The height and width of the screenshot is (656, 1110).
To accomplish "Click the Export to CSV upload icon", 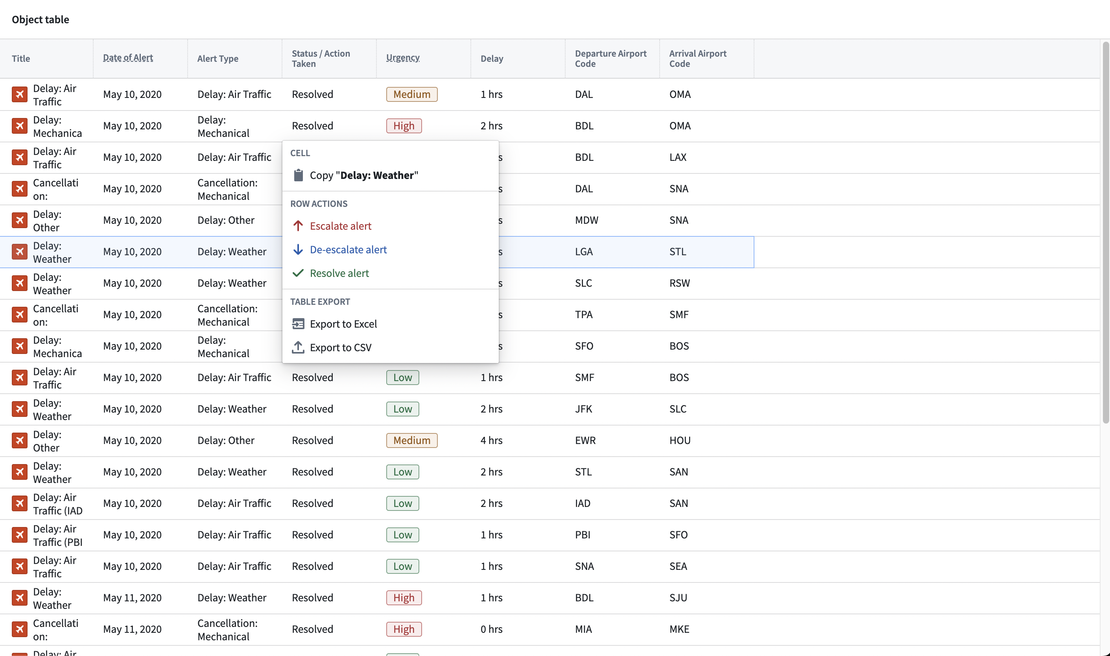I will tap(299, 347).
